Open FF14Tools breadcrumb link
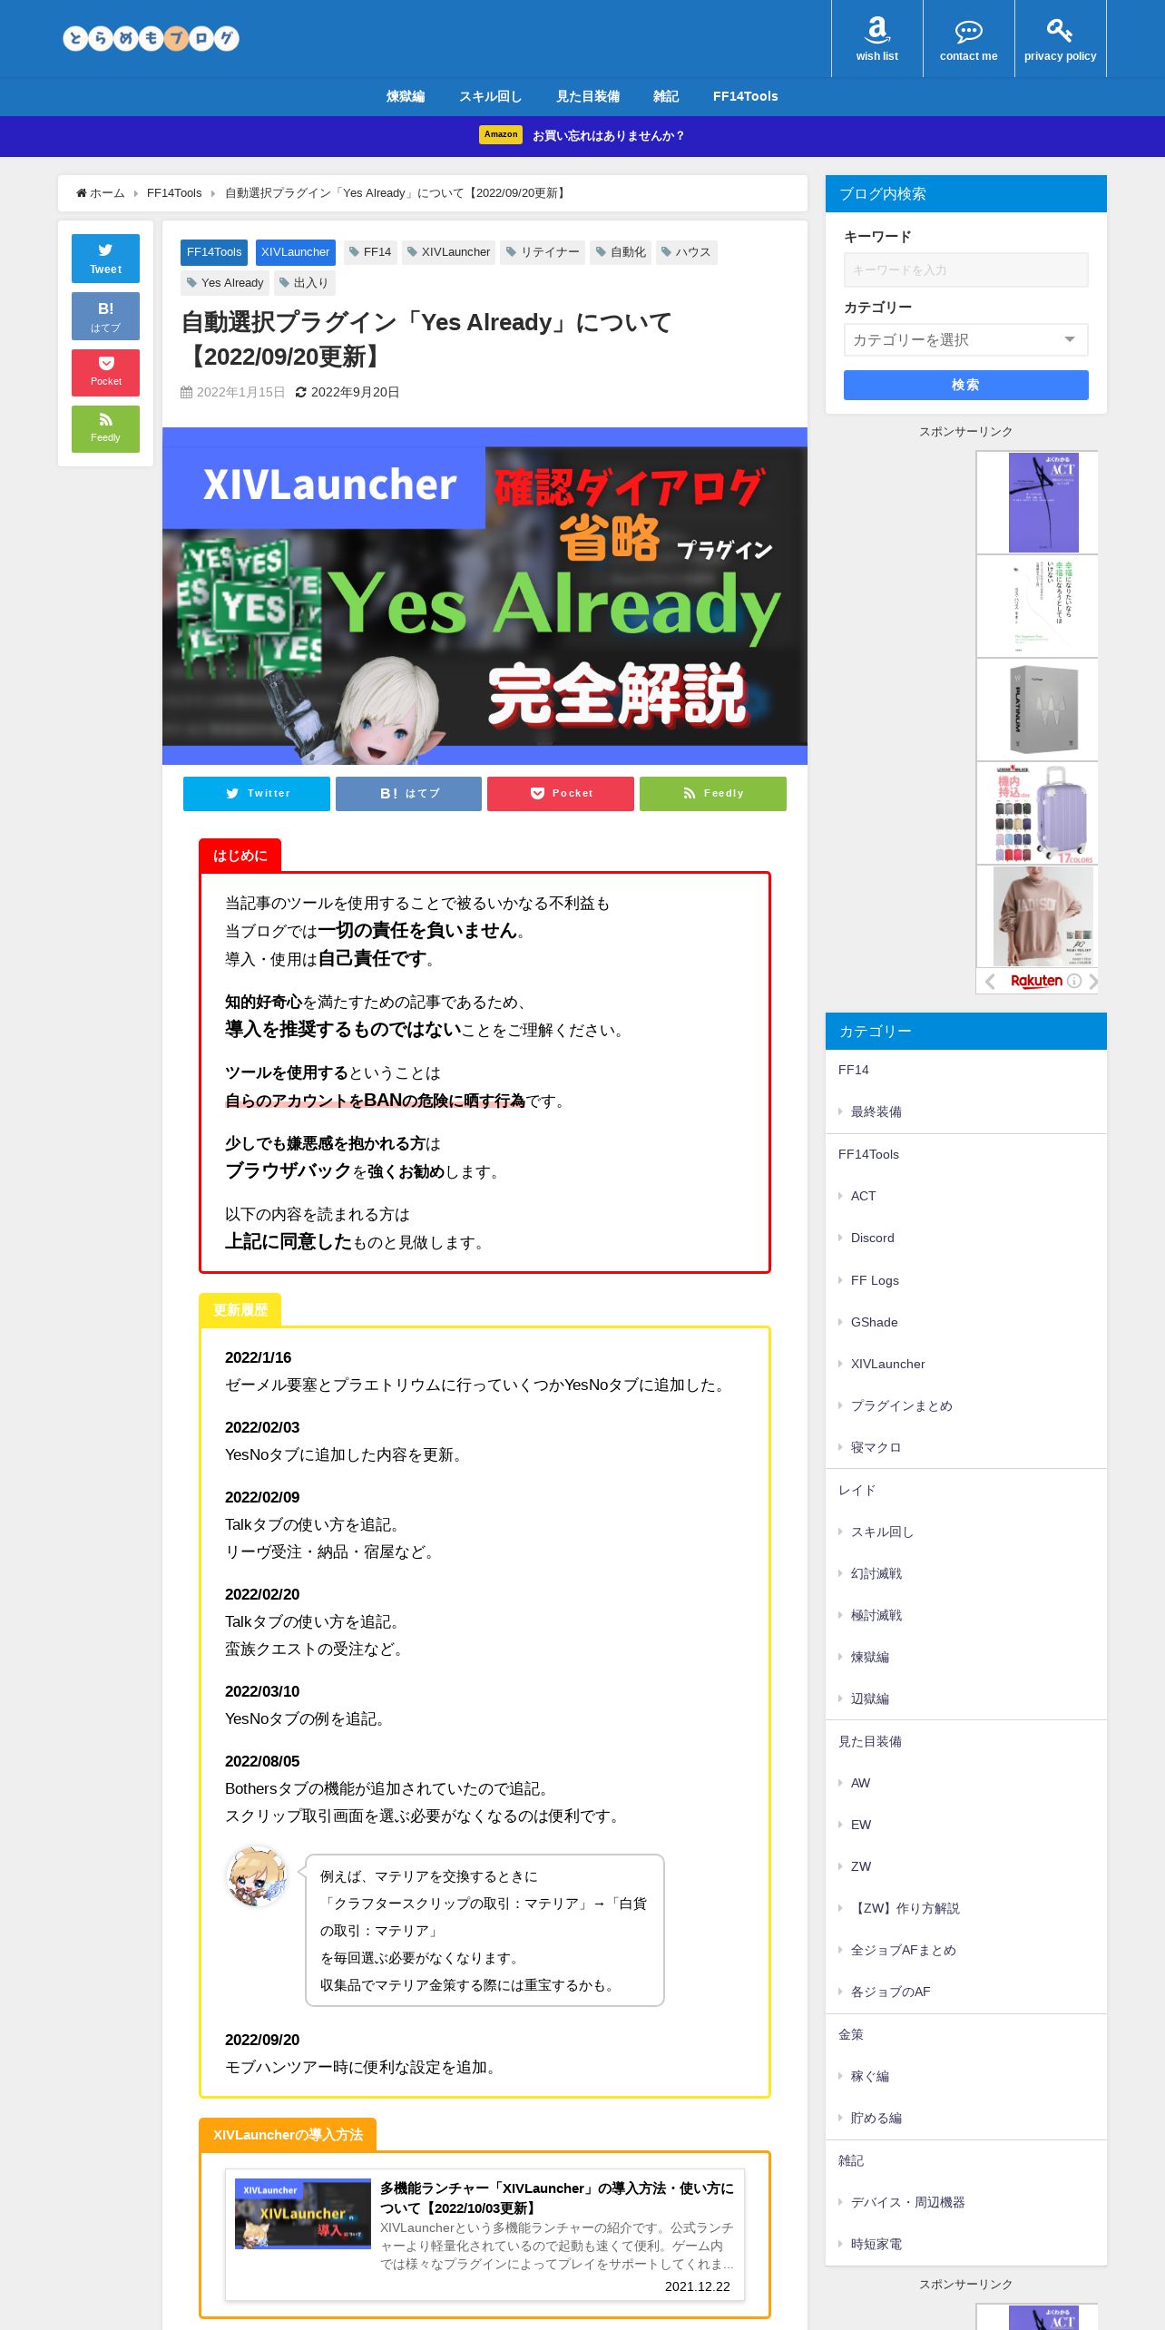The width and height of the screenshot is (1165, 2330). [x=174, y=193]
